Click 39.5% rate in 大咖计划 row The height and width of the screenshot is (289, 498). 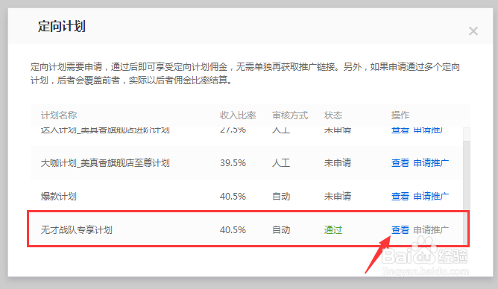click(233, 163)
